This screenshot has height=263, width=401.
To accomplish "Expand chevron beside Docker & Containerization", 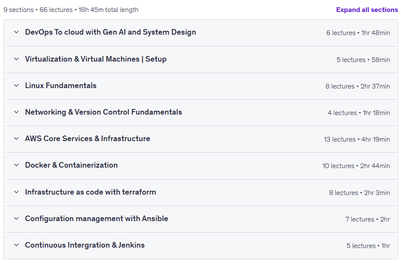I will pos(16,165).
